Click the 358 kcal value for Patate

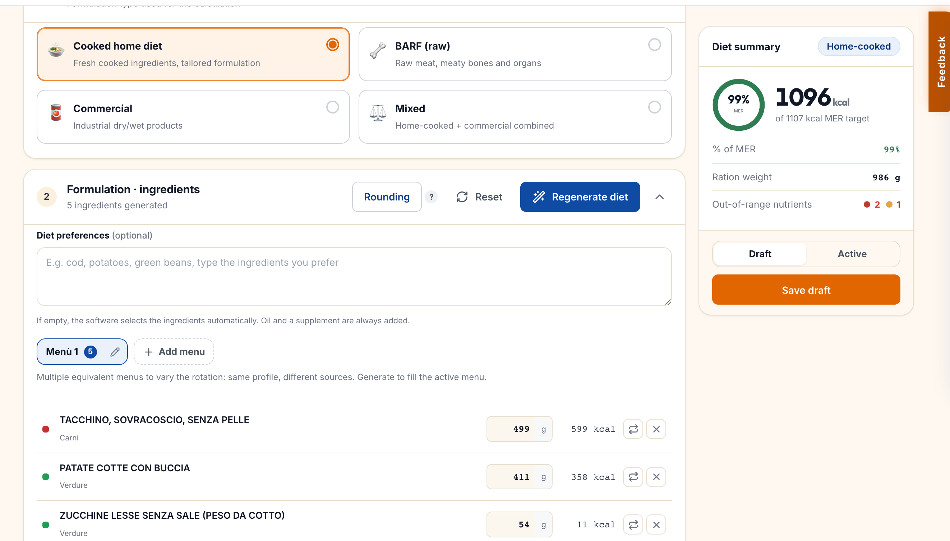click(x=593, y=477)
